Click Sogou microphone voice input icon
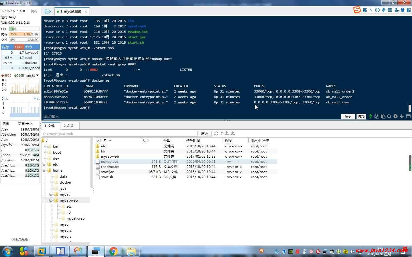Viewport: 412px width, 257px height. (384, 10)
